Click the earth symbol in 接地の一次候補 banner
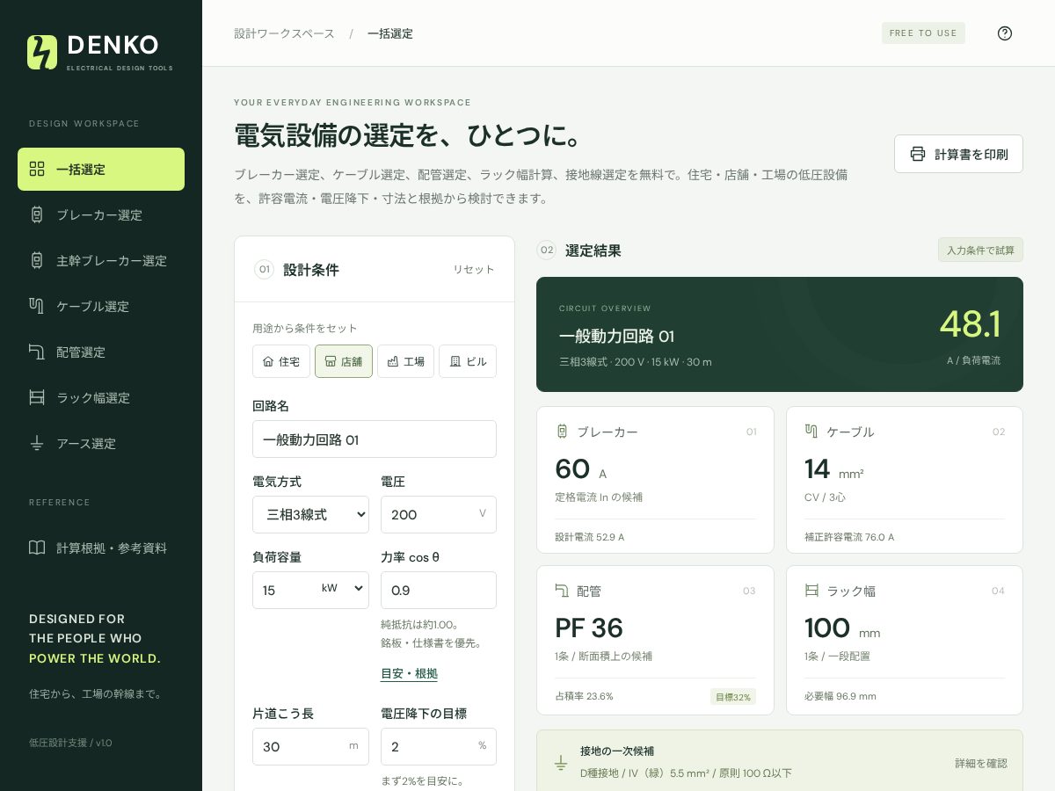The width and height of the screenshot is (1055, 791). (x=561, y=763)
